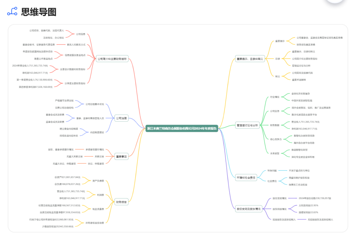
Task: Click leaf text 注册地址、办公地址
Action: point(53,38)
